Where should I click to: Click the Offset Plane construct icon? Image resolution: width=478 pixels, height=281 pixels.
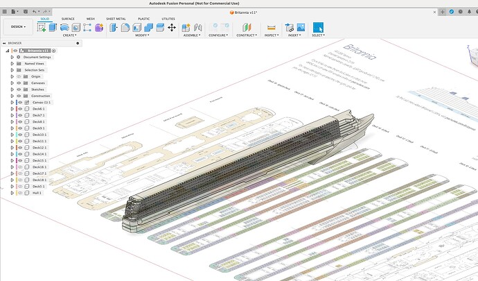tap(247, 28)
